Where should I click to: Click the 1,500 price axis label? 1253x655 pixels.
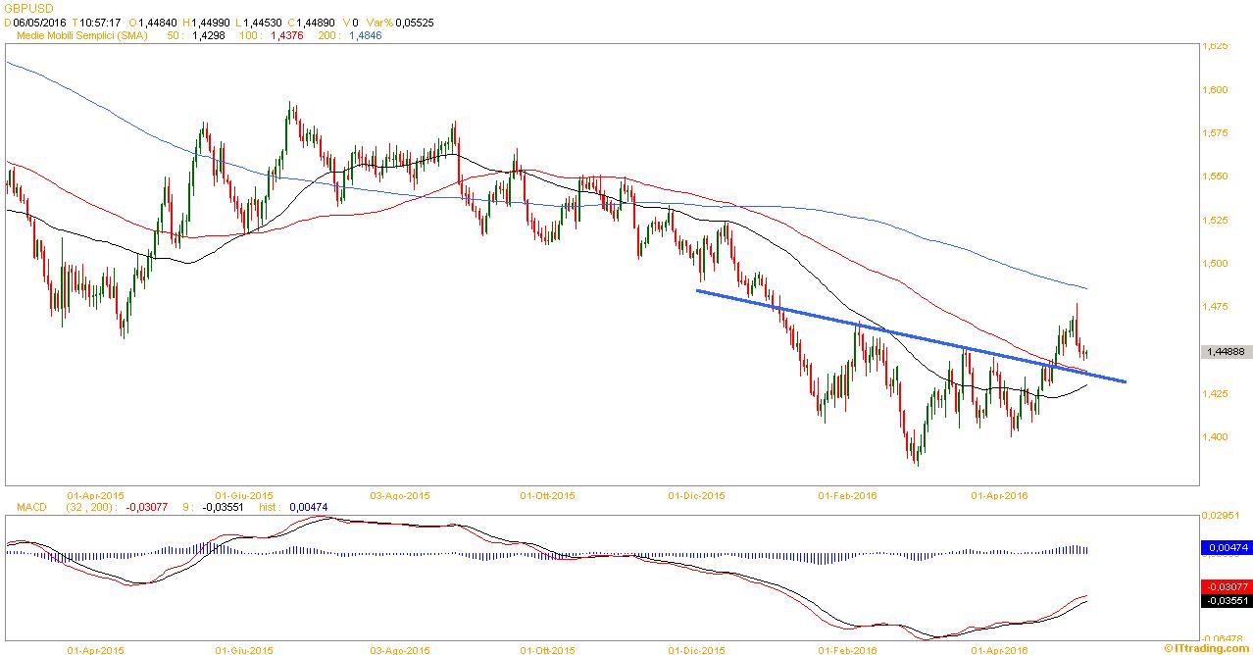point(1217,264)
